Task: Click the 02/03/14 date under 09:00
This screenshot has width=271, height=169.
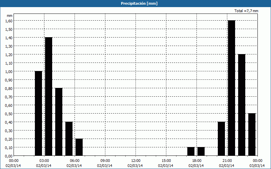Action: click(x=105, y=166)
